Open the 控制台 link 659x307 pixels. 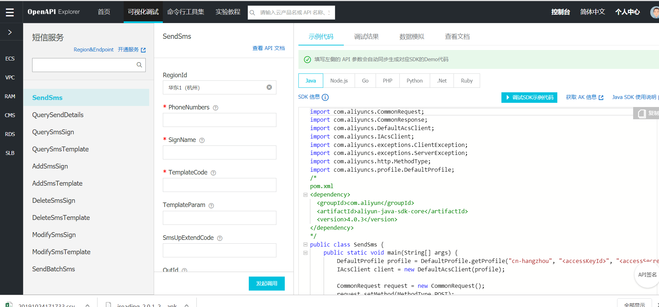pos(560,12)
